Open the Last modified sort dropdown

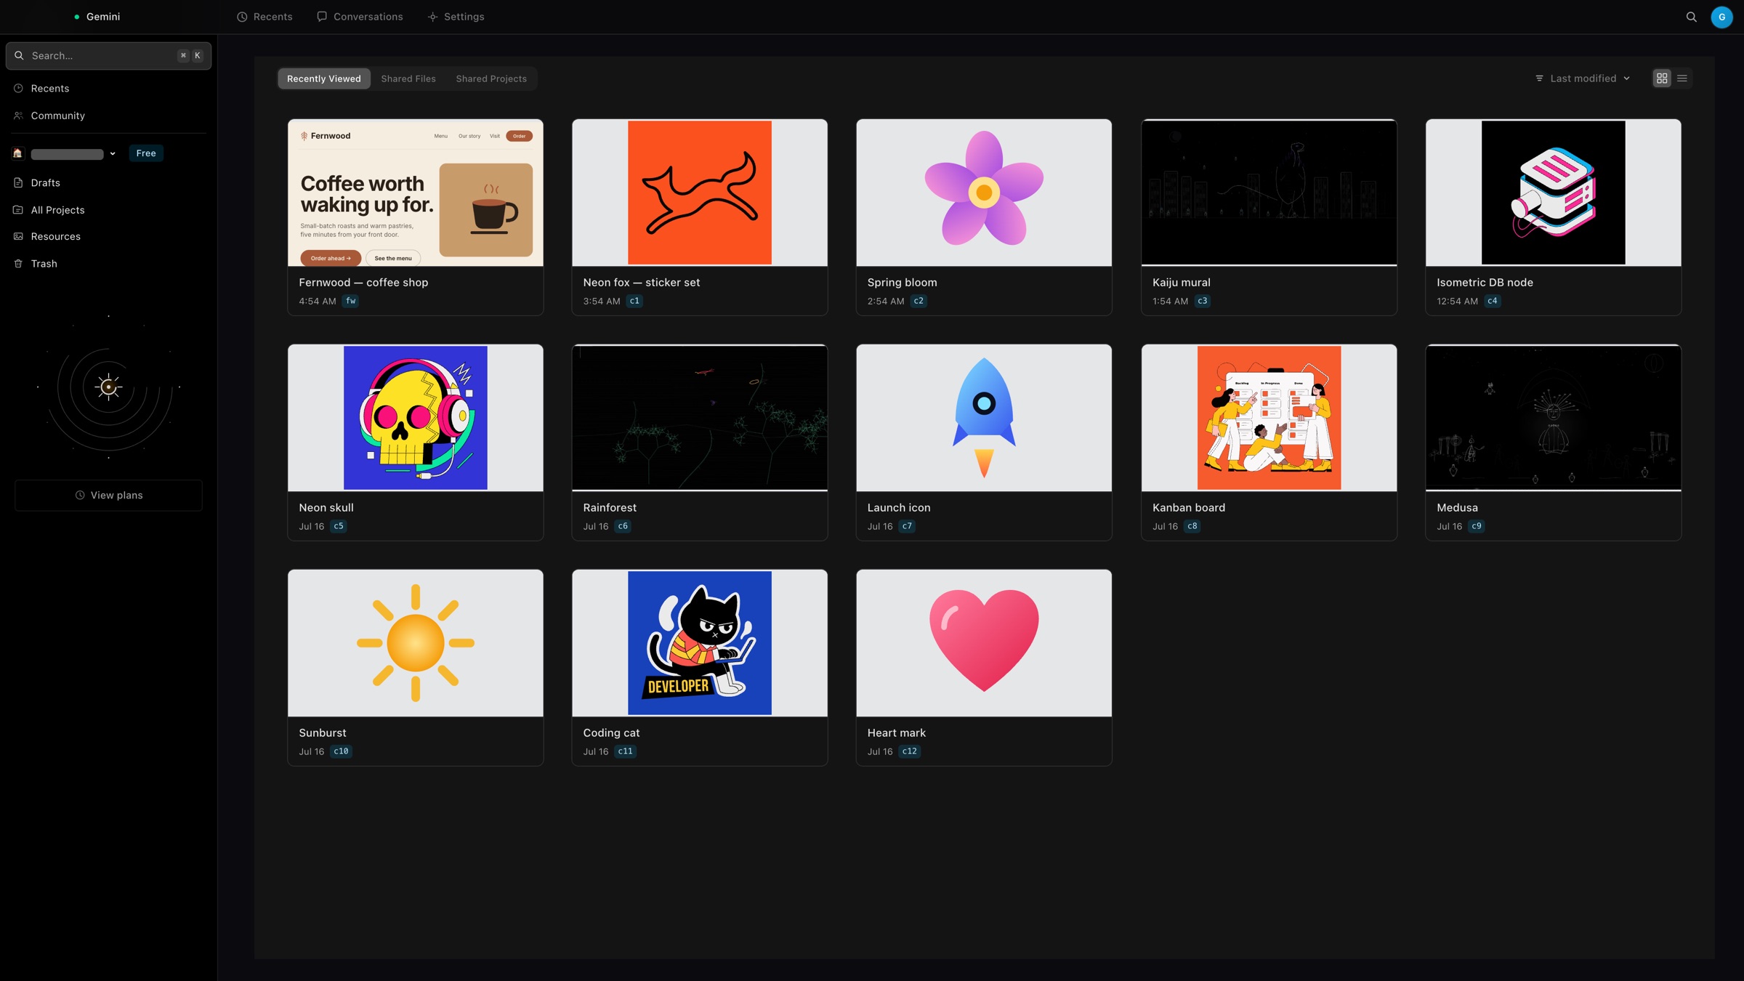click(x=1583, y=78)
